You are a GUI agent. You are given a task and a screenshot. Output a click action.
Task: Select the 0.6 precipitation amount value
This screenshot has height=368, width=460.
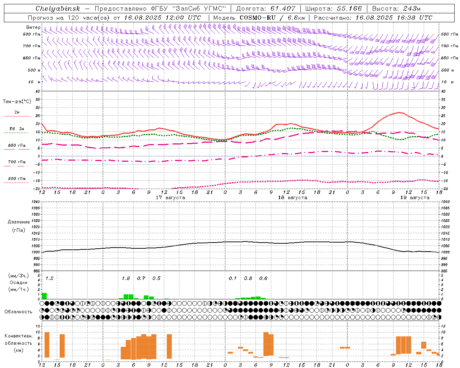[263, 279]
